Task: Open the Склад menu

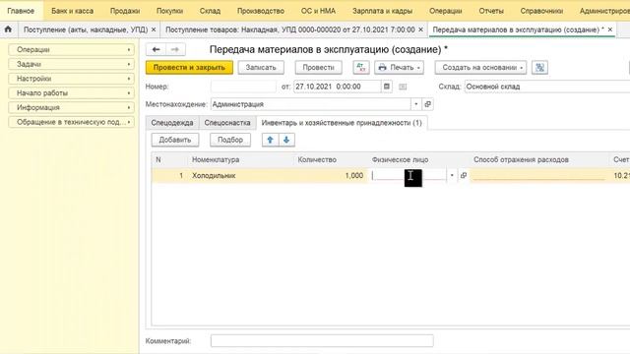Action: [x=210, y=11]
